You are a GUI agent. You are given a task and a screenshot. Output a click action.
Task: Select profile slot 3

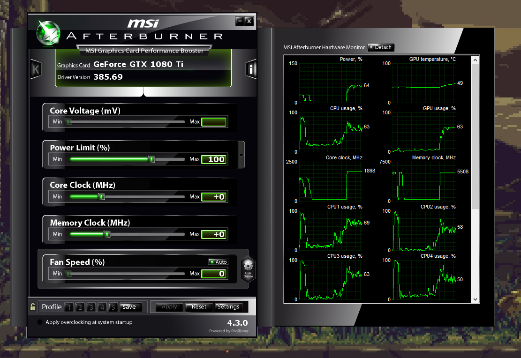tap(91, 307)
